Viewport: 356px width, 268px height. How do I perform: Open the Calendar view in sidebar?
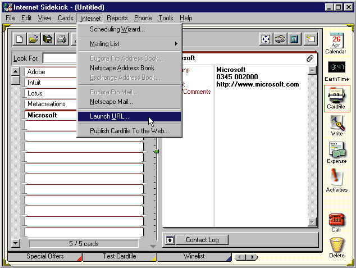(336, 43)
